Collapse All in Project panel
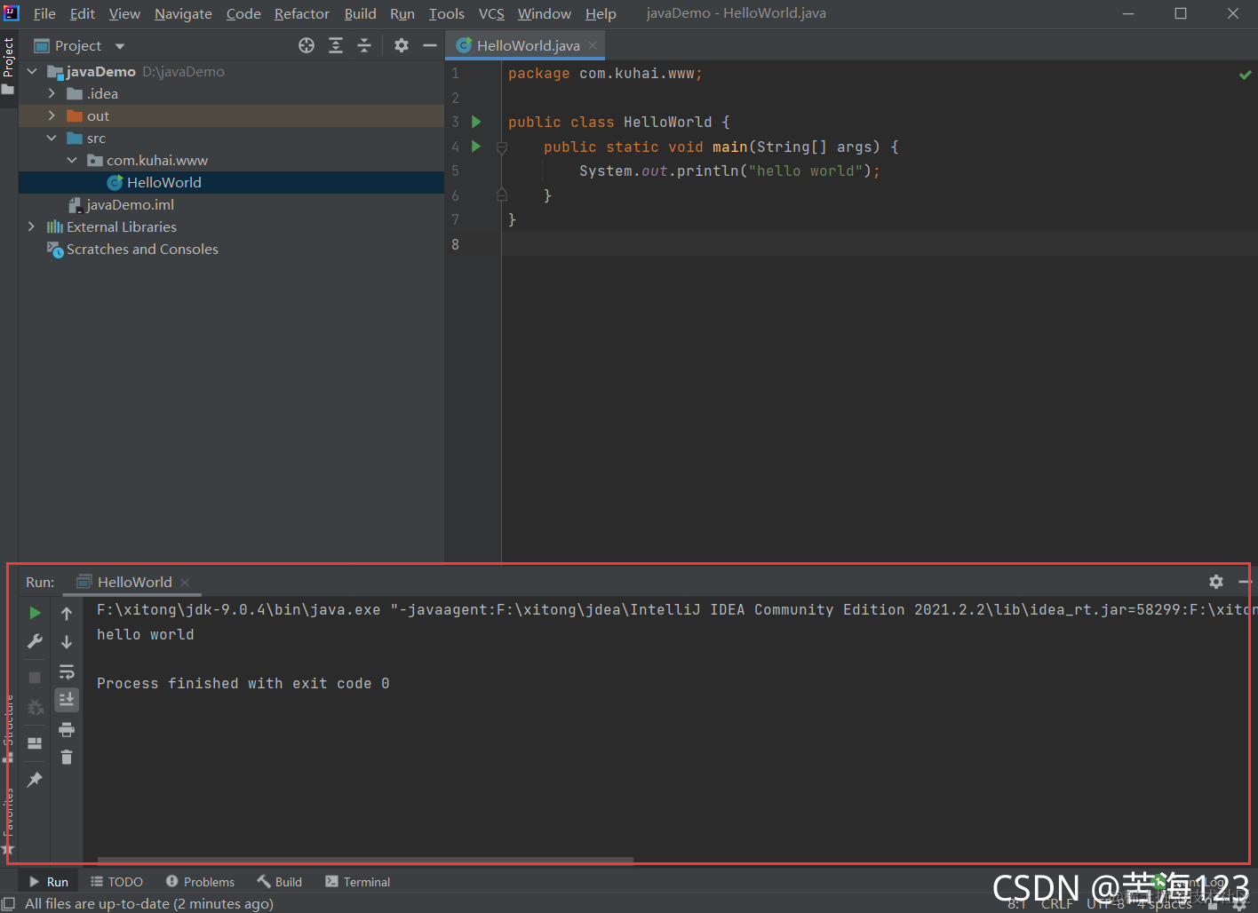 click(364, 45)
